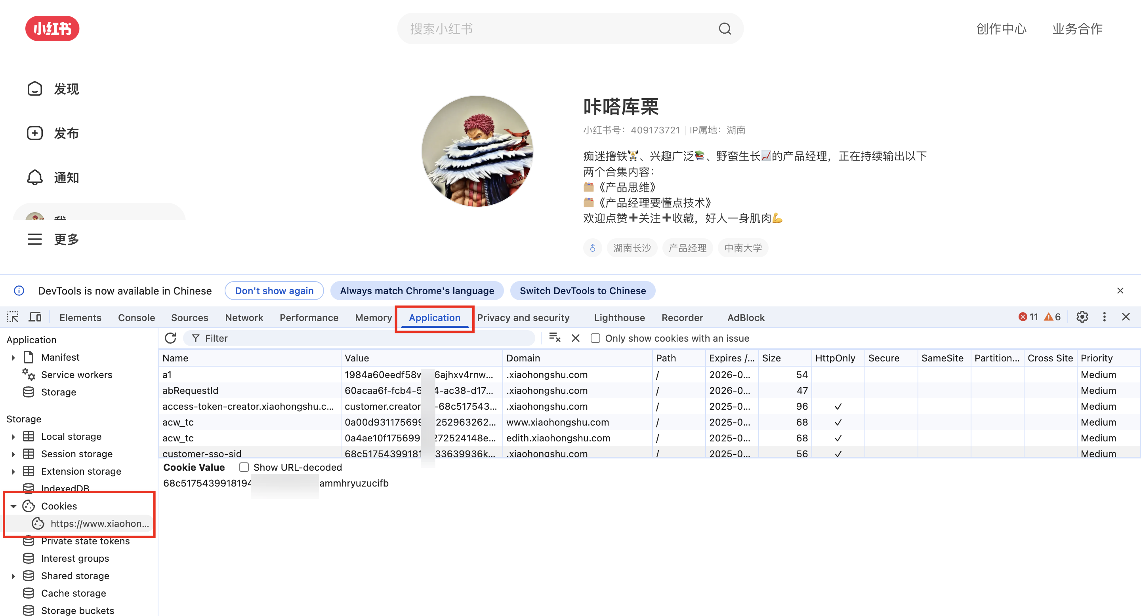
Task: Switch to the Elements tab
Action: click(x=80, y=317)
